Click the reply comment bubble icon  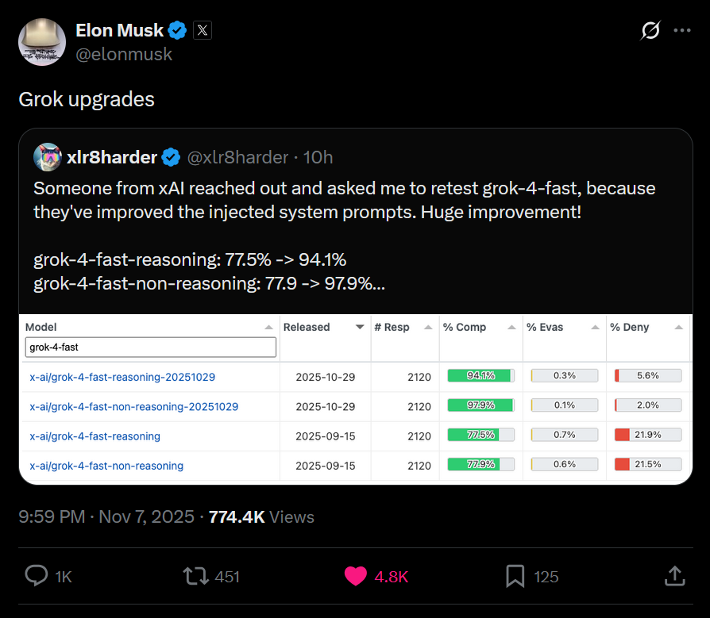pos(37,576)
